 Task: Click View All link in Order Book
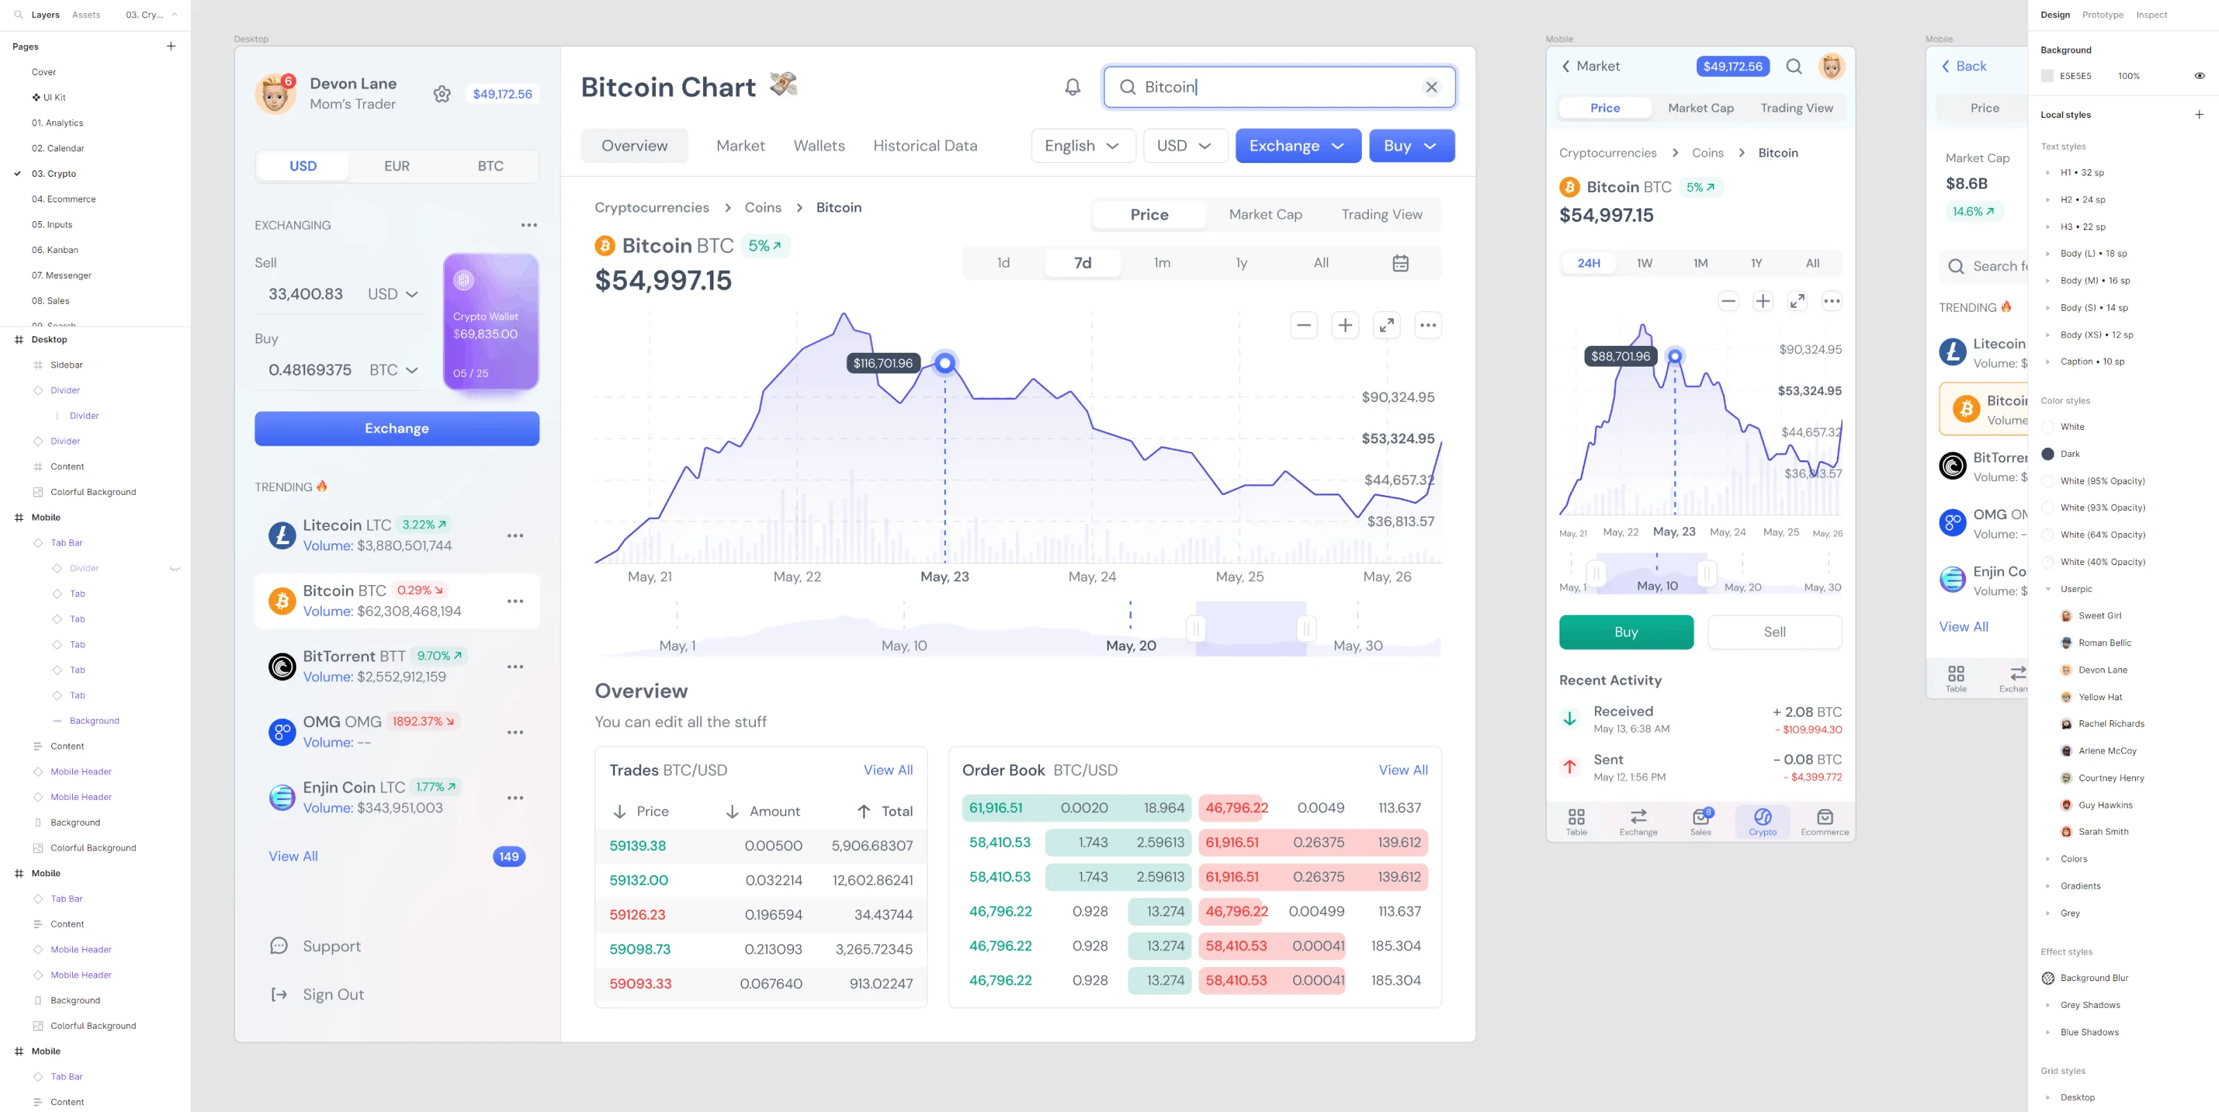(1402, 770)
